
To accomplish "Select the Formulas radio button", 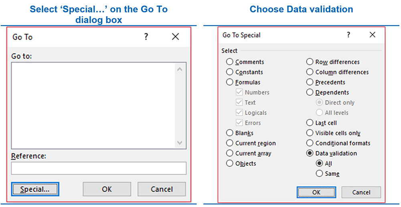I will pyautogui.click(x=230, y=82).
